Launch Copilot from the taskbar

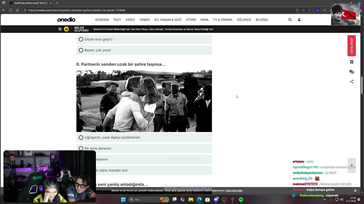pyautogui.click(x=183, y=199)
